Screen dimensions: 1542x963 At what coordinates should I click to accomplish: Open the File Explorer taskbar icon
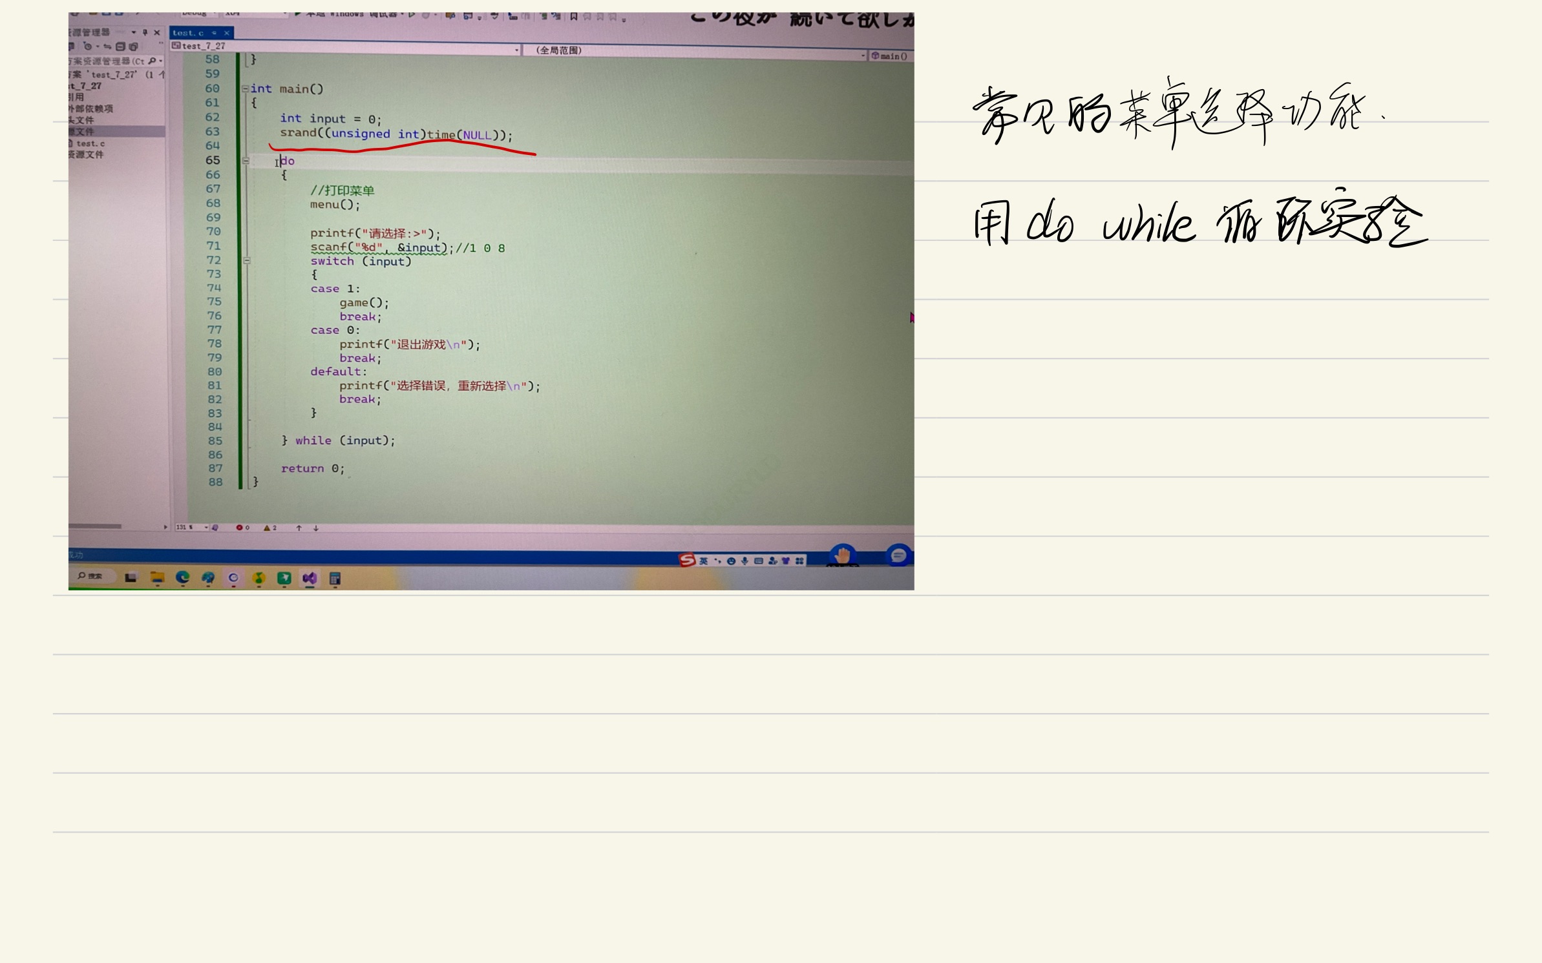coord(157,577)
